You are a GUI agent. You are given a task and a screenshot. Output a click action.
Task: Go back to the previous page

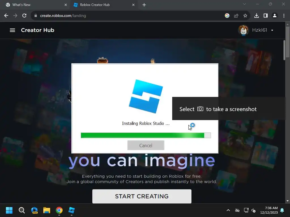pos(6,16)
